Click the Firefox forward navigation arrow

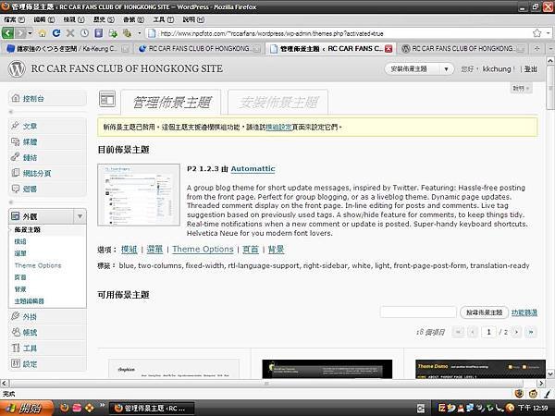(x=20, y=33)
